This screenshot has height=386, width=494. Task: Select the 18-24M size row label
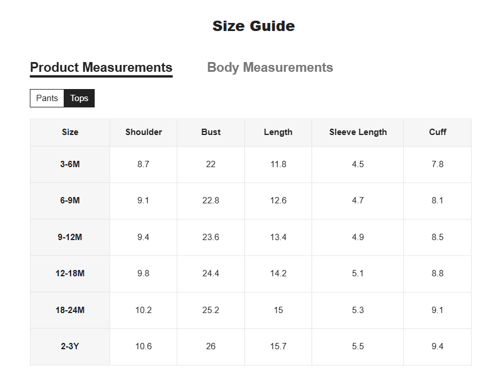(x=70, y=310)
